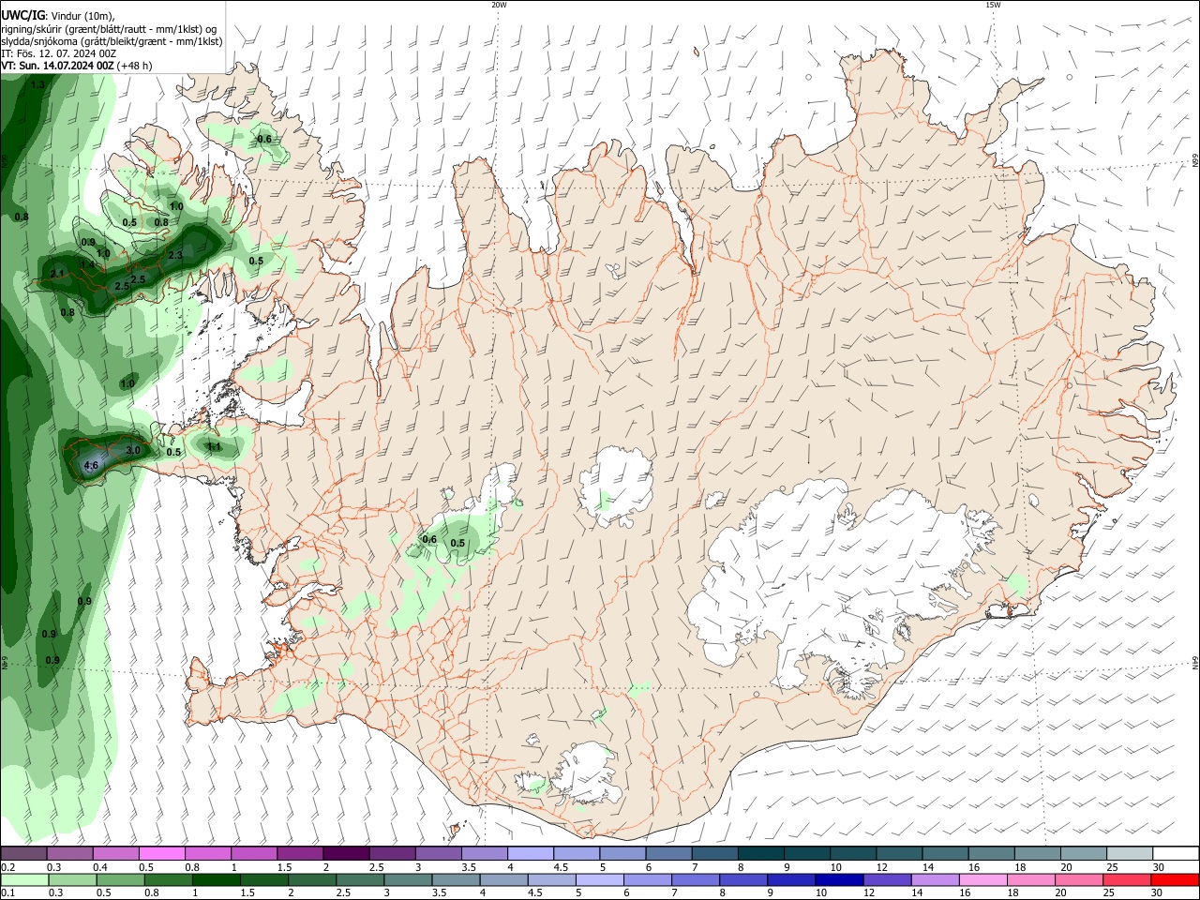Image resolution: width=1200 pixels, height=900 pixels.
Task: Click the 'slydda/snjókoma' legend description line
Action: click(x=112, y=41)
